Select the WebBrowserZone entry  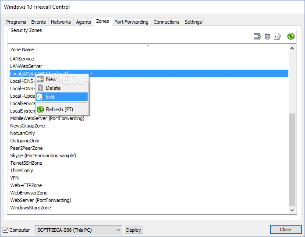pyautogui.click(x=29, y=193)
